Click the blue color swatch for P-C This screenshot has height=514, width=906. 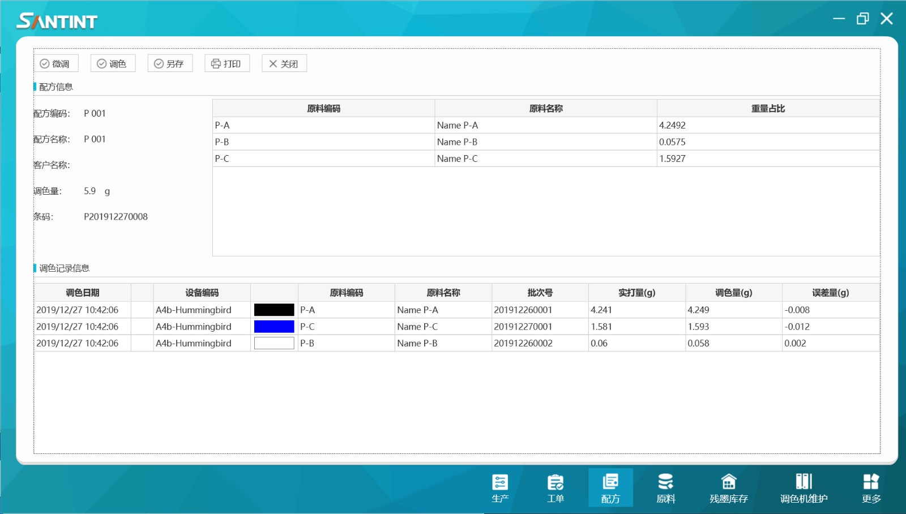(x=274, y=327)
